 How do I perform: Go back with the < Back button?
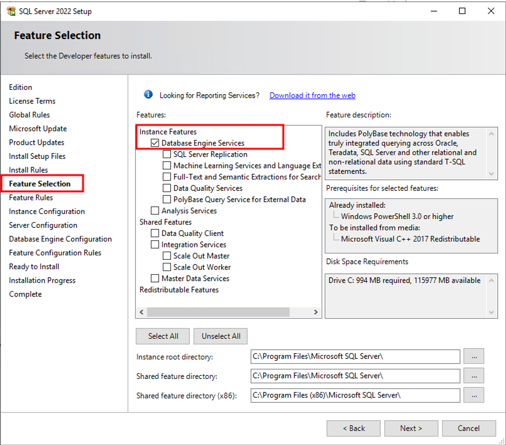353,429
